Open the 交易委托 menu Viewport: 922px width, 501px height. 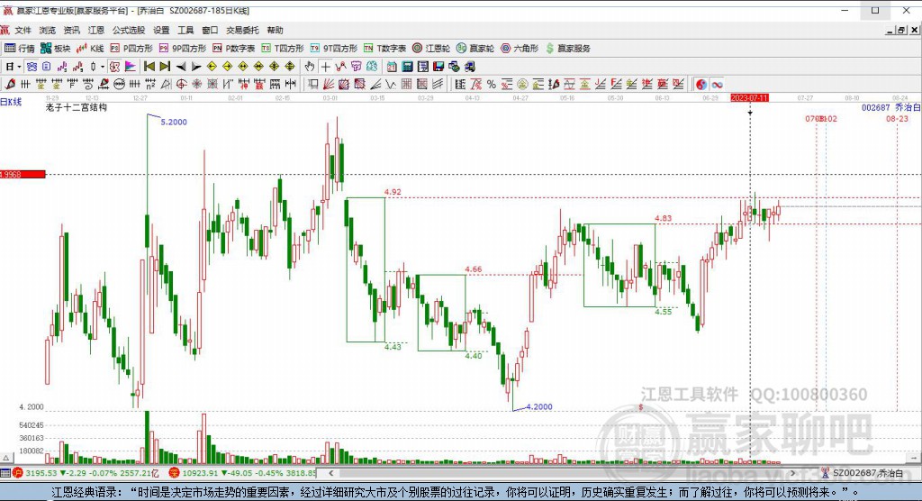click(242, 30)
